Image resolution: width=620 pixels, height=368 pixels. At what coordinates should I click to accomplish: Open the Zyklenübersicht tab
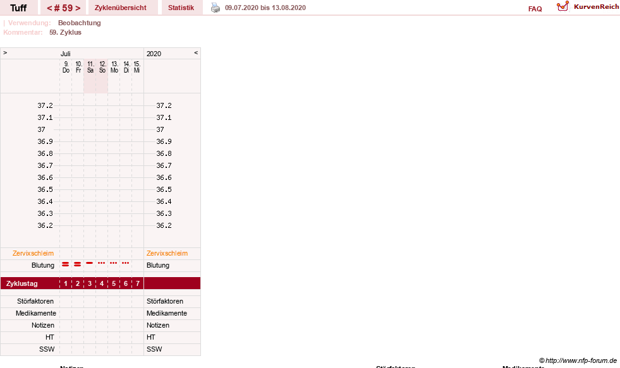click(x=120, y=8)
